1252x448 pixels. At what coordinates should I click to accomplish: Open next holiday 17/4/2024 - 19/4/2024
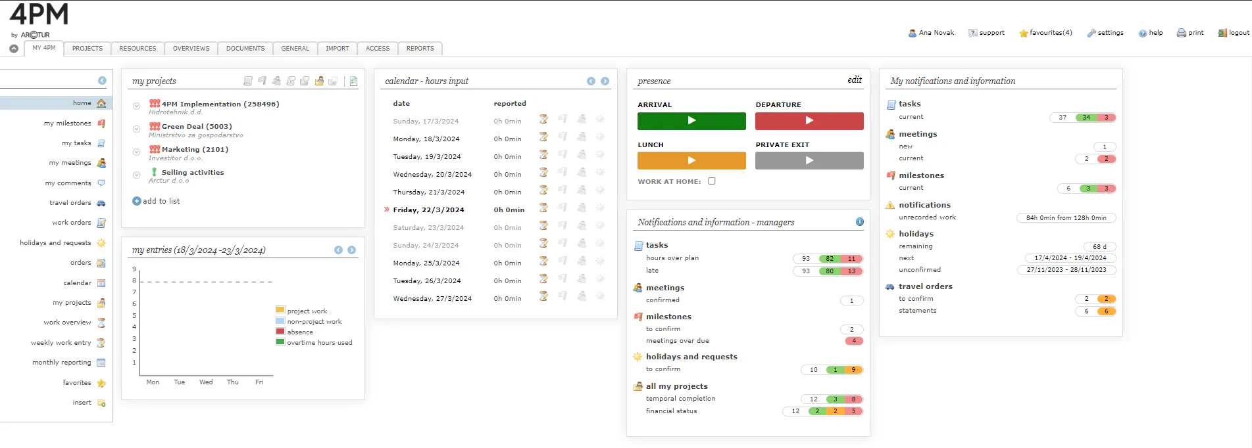tap(1070, 258)
